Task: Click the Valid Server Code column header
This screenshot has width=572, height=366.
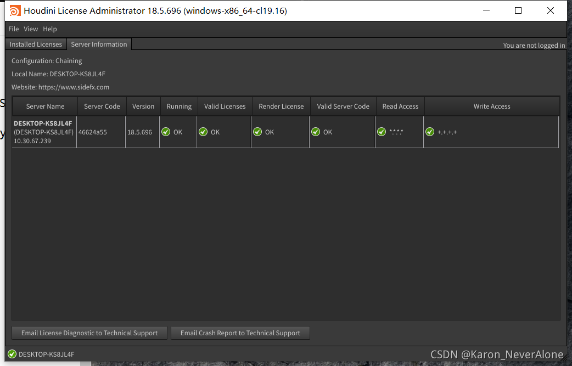Action: (343, 106)
